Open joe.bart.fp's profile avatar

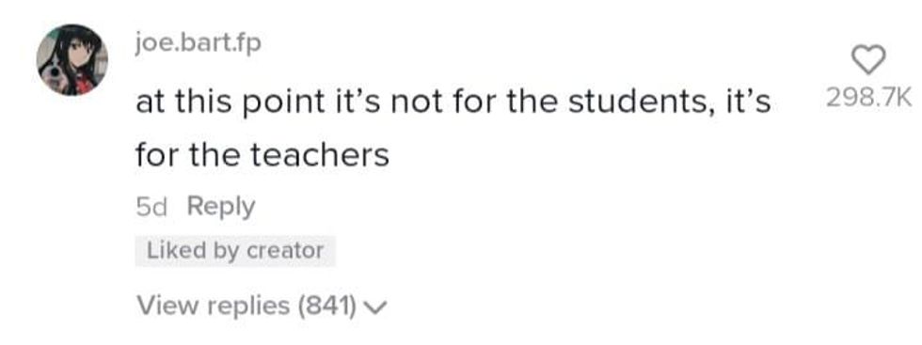tap(72, 60)
